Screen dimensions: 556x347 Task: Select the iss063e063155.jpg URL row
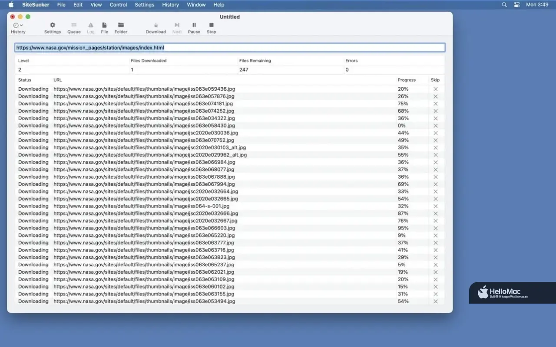click(230, 294)
